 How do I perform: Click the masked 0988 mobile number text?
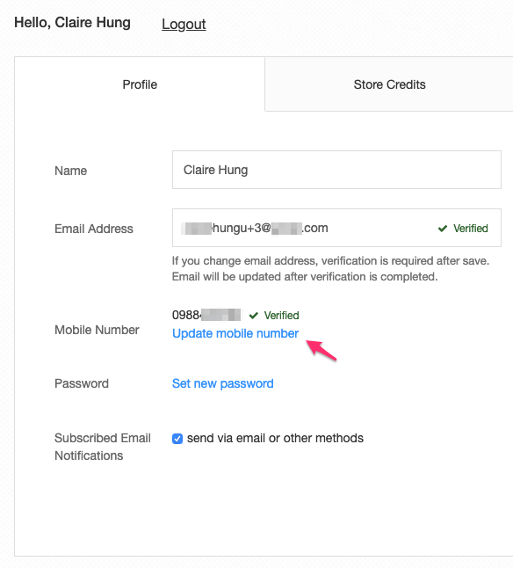click(x=206, y=315)
